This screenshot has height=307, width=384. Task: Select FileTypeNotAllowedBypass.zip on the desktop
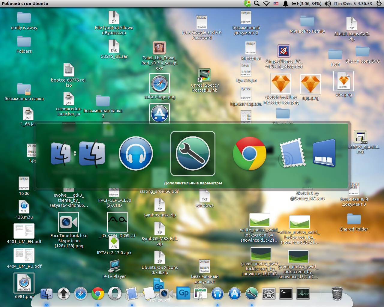pyautogui.click(x=114, y=17)
